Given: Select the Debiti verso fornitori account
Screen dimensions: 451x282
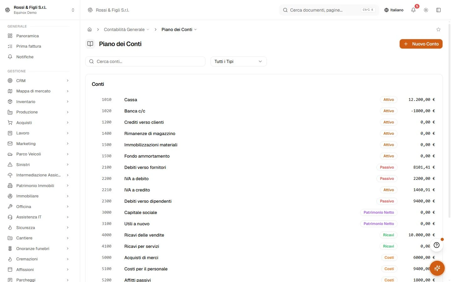Looking at the screenshot, I should (x=264, y=167).
